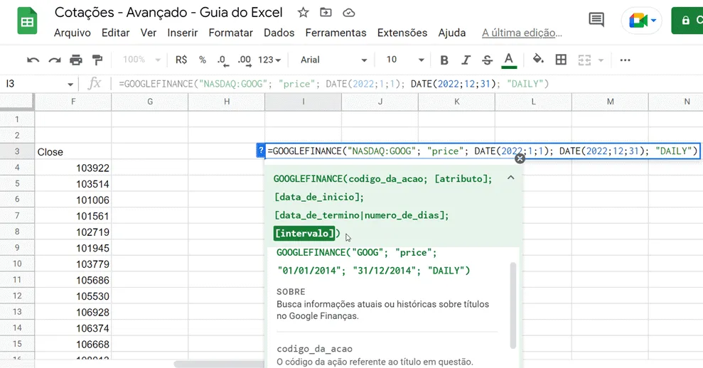Open the zoom level dropdown
The width and height of the screenshot is (703, 368).
pos(141,60)
